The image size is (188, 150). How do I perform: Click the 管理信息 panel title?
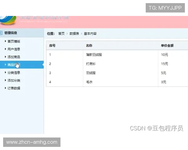tap(11, 33)
